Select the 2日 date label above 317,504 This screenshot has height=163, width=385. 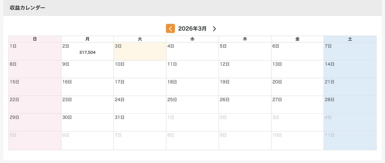click(x=65, y=46)
